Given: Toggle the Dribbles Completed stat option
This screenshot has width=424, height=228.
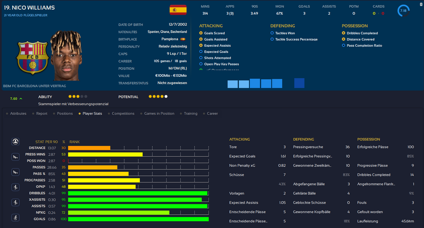Looking at the screenshot, I should (343, 33).
